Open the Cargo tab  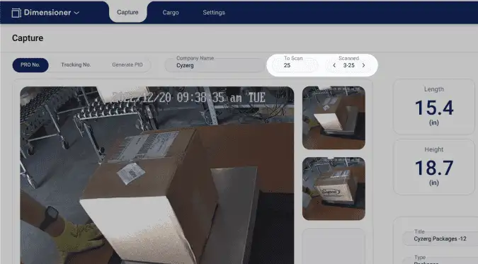(171, 13)
